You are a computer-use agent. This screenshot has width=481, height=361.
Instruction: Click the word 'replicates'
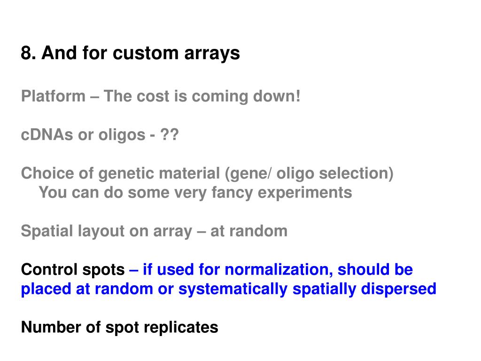pyautogui.click(x=181, y=328)
